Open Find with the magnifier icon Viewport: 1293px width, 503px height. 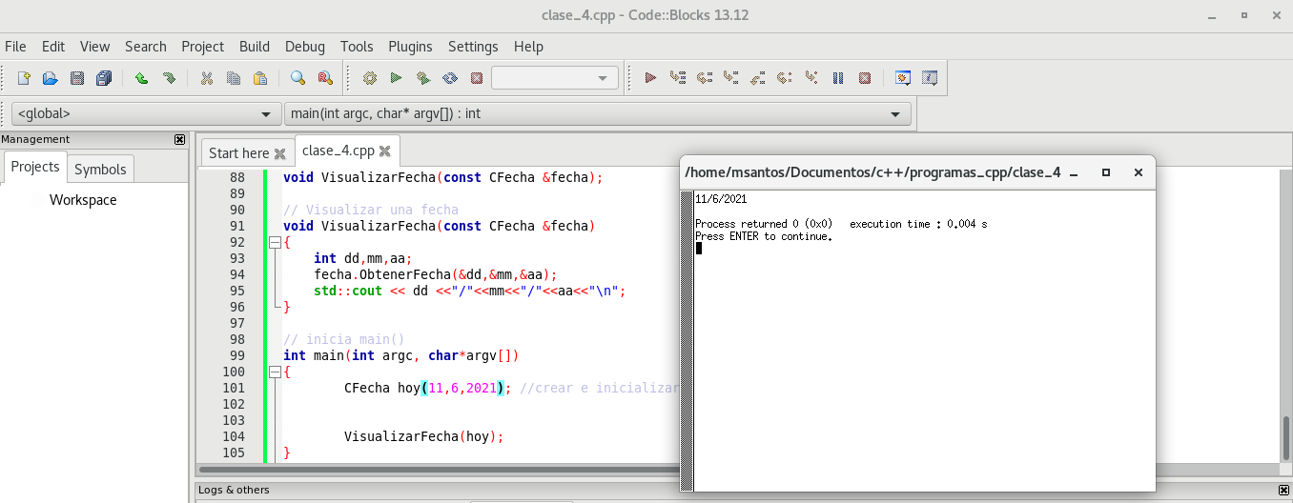tap(298, 78)
